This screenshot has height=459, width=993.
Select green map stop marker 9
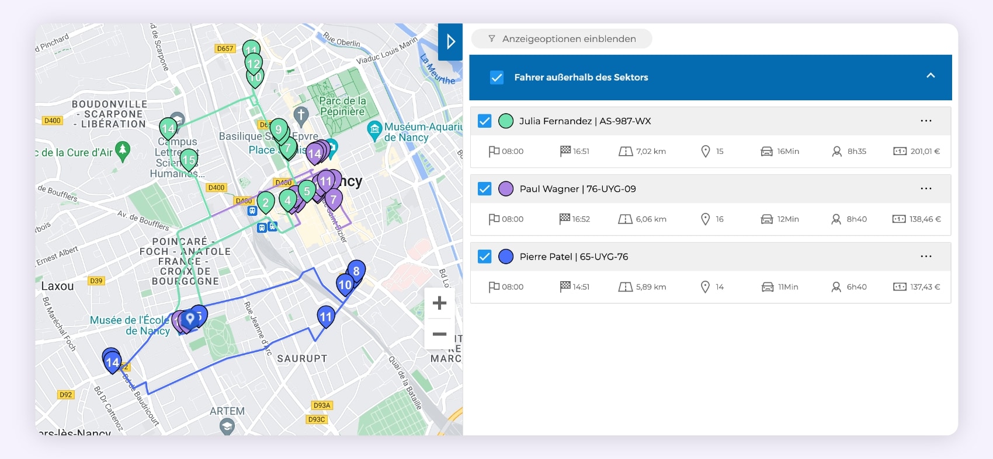point(279,129)
